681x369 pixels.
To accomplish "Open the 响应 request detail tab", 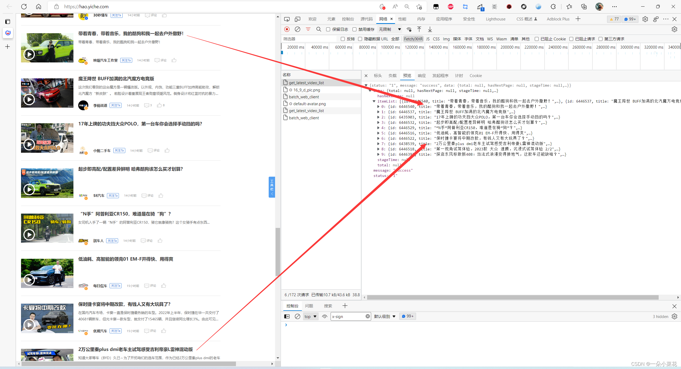I will pos(422,76).
